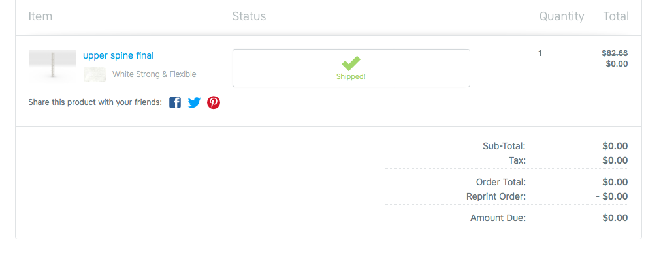Share product on Pinterest
661x253 pixels.
[214, 102]
